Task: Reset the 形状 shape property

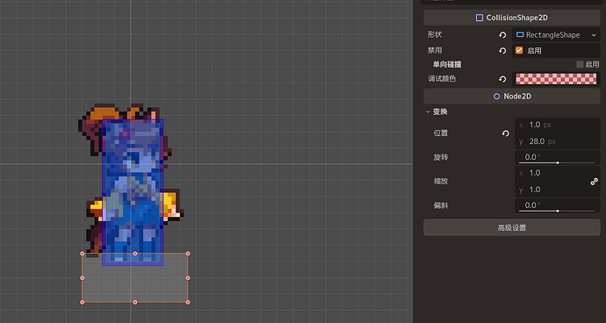Action: click(502, 35)
